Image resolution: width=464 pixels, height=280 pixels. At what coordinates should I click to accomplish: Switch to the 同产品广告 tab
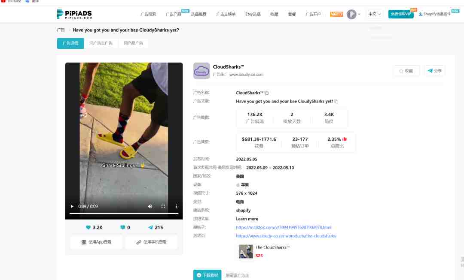coord(133,43)
